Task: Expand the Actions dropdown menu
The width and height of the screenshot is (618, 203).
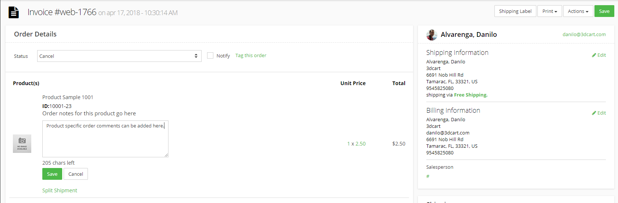Action: click(578, 11)
